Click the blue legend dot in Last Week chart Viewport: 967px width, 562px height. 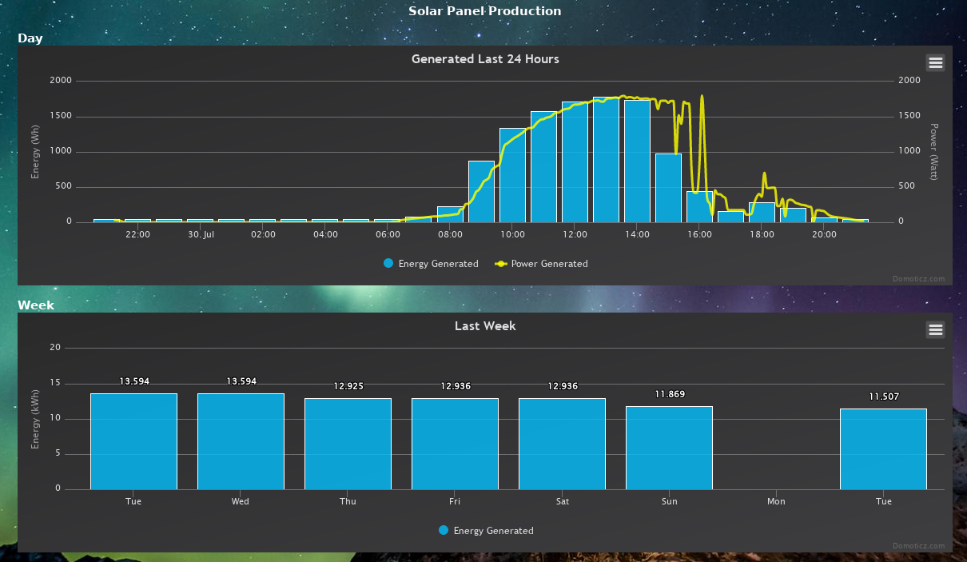click(x=444, y=531)
